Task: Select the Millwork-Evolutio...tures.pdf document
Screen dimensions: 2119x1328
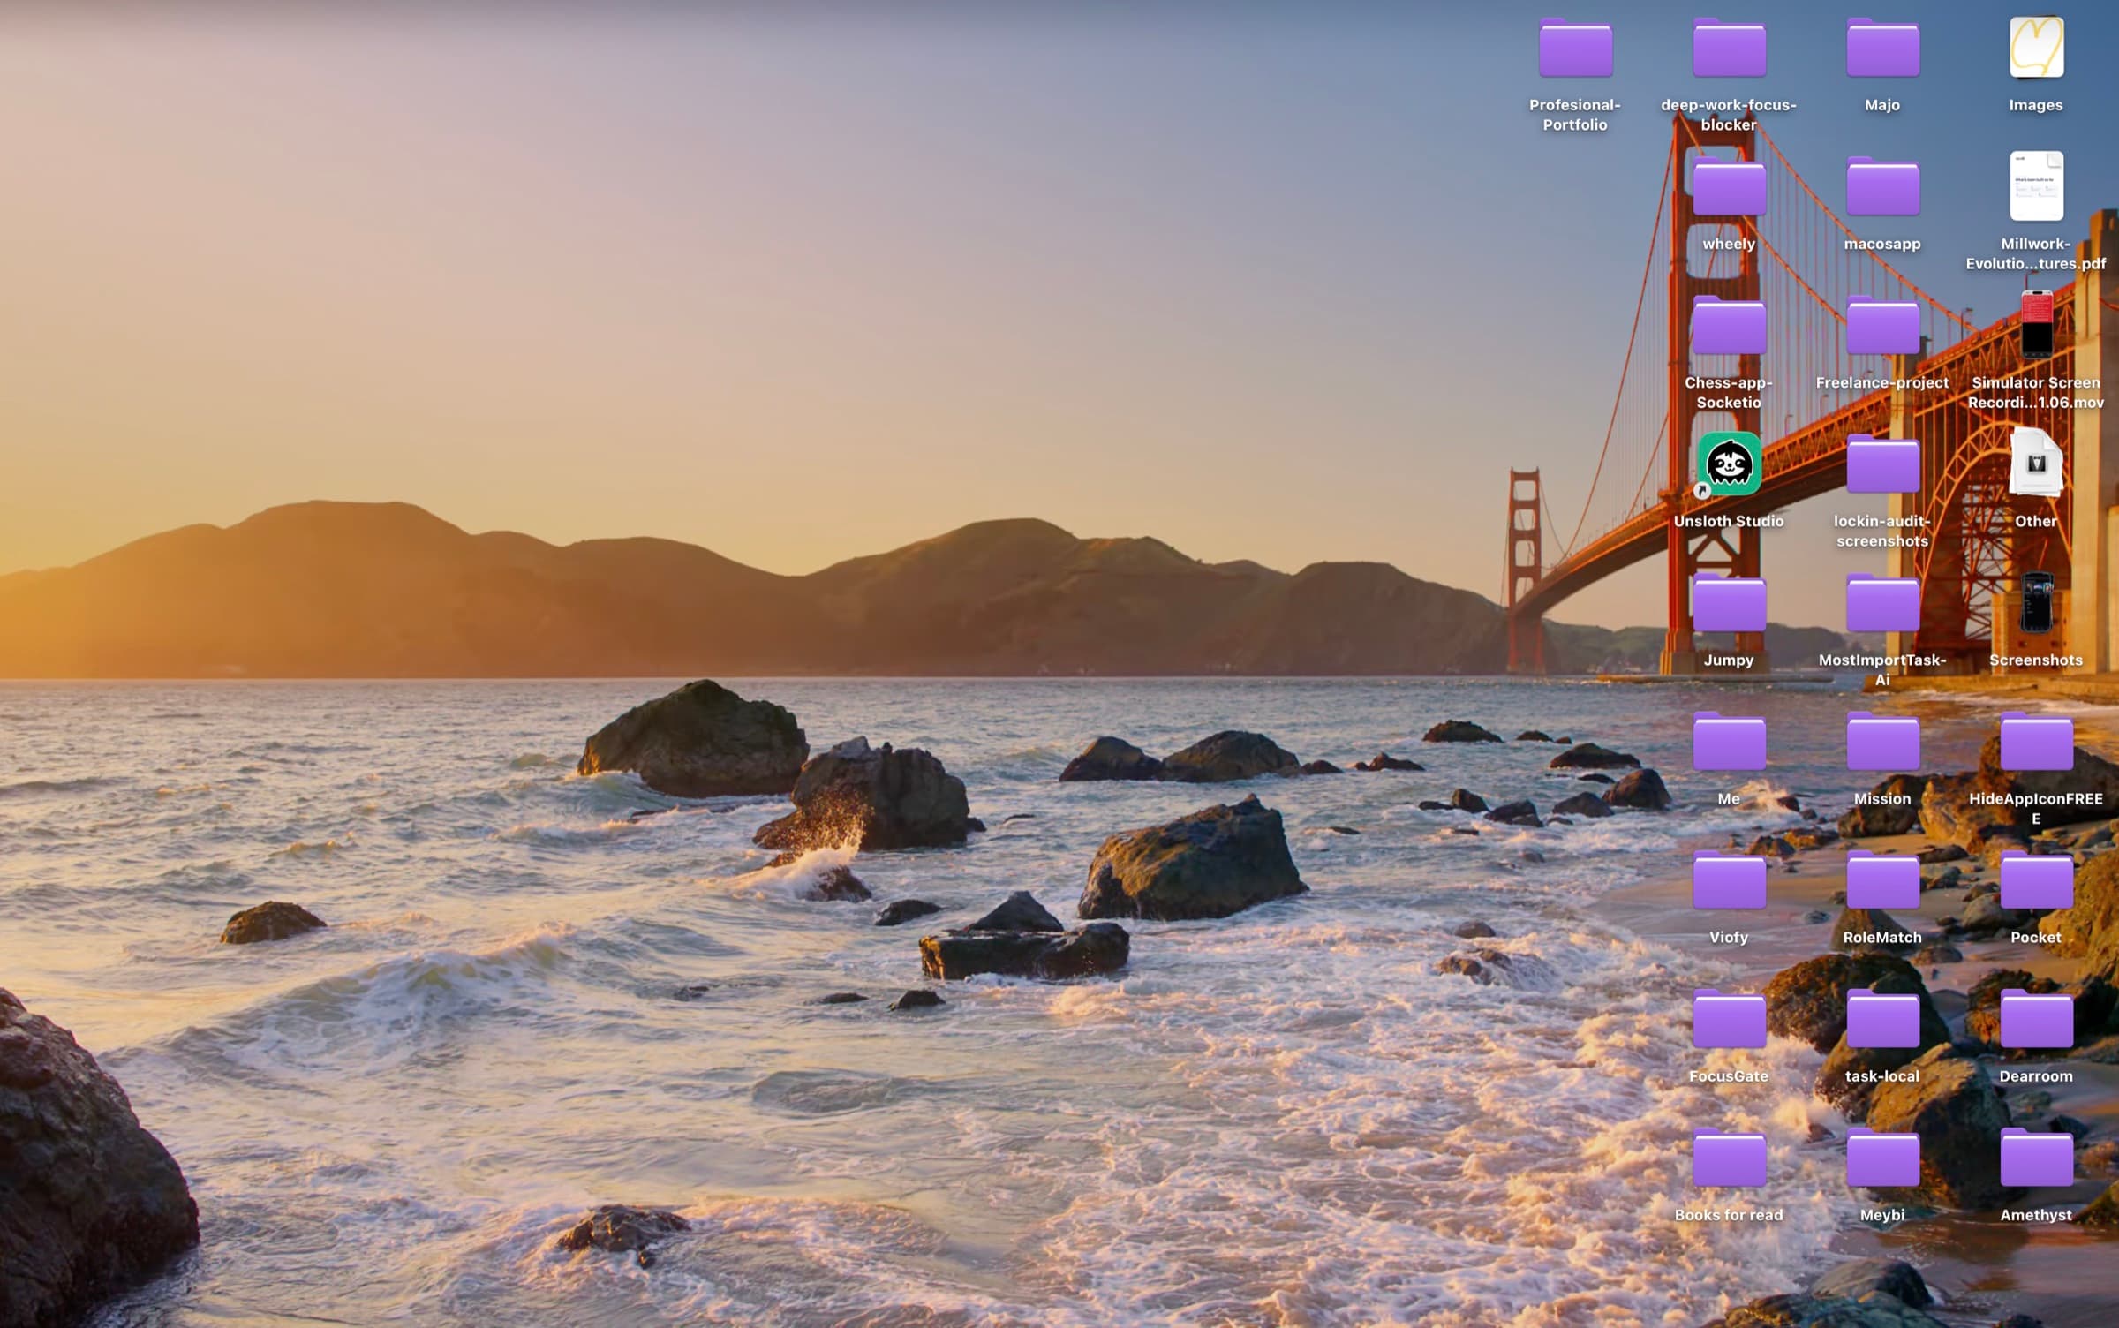Action: click(2036, 186)
